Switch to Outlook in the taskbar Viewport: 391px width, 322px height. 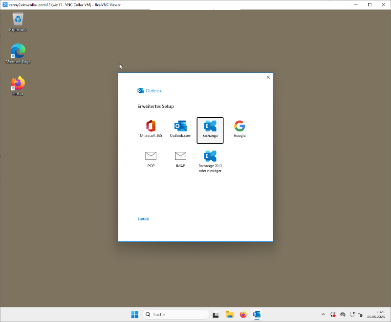point(257,315)
